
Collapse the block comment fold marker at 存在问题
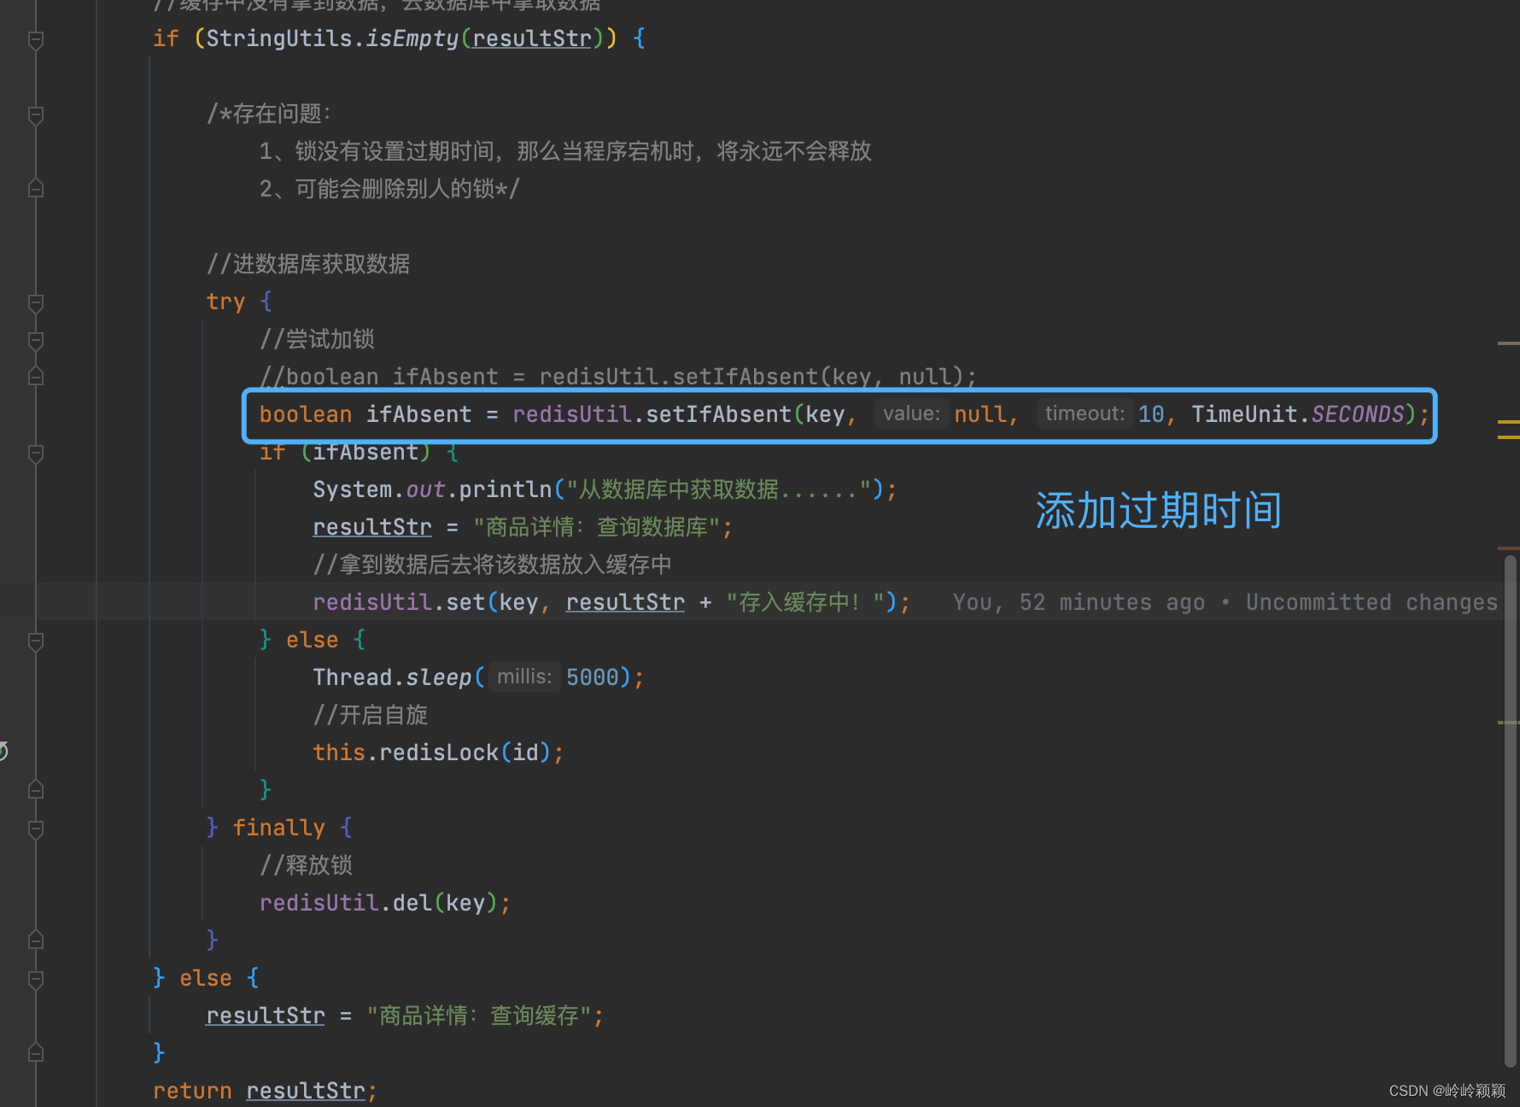tap(36, 114)
